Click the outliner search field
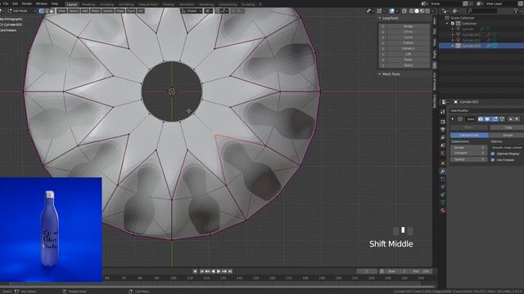The image size is (524, 294). click(482, 11)
